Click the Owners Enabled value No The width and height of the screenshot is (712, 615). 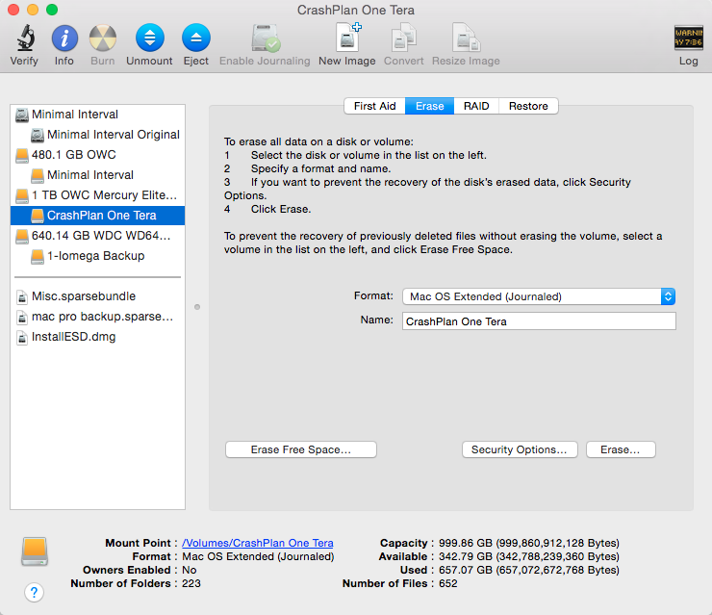click(190, 570)
